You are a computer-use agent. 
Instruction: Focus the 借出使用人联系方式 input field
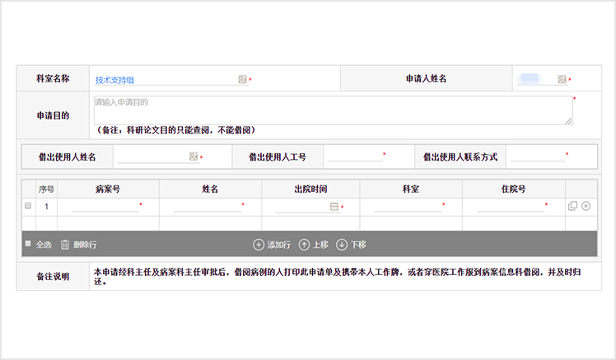(536, 156)
